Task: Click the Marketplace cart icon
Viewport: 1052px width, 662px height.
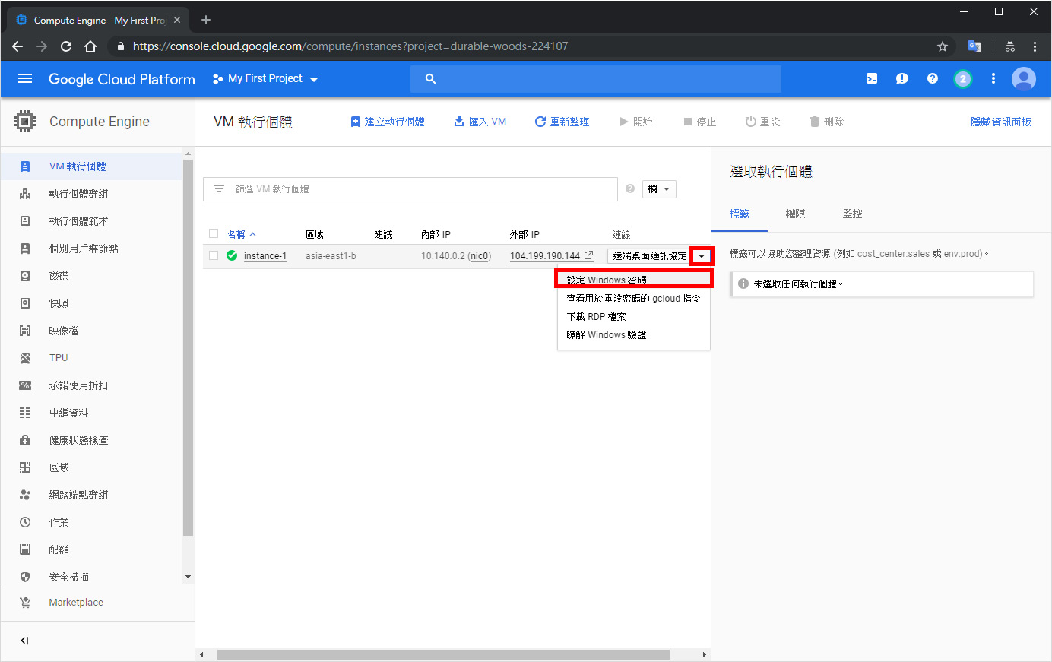Action: pos(25,603)
